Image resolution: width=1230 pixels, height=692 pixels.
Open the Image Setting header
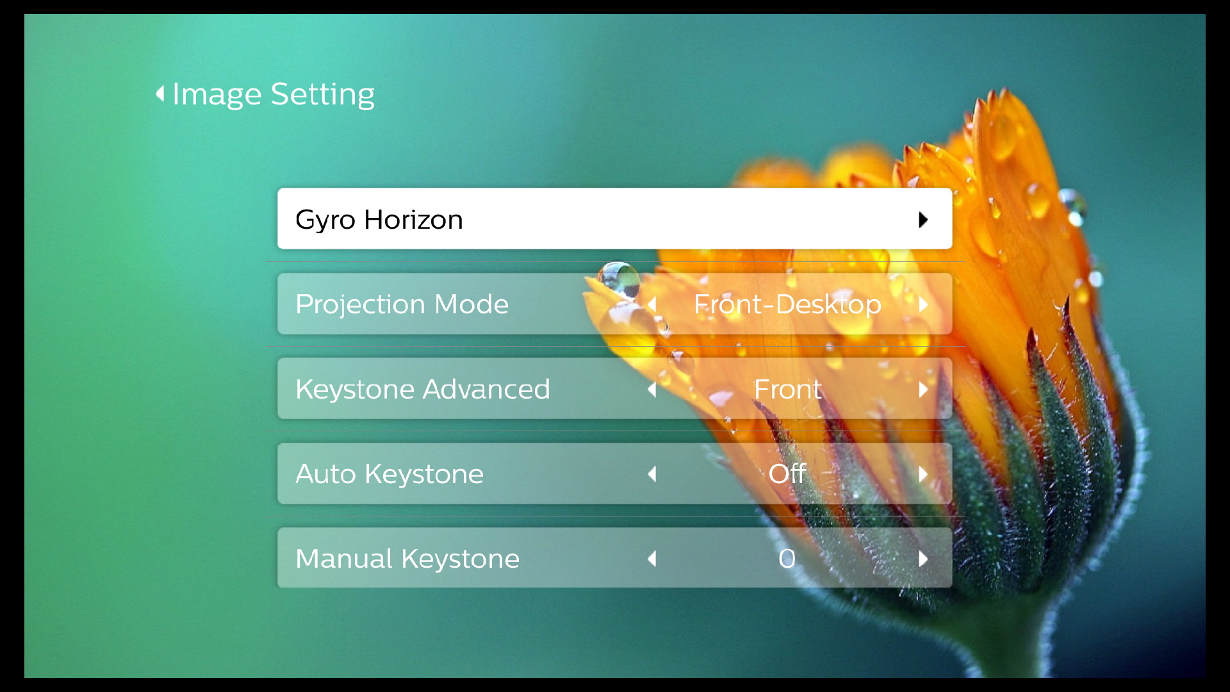(x=274, y=94)
